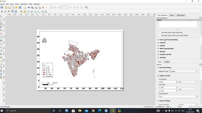Open the Grid offset unit dropdown
This screenshot has width=202, height=113.
pyautogui.click(x=188, y=89)
